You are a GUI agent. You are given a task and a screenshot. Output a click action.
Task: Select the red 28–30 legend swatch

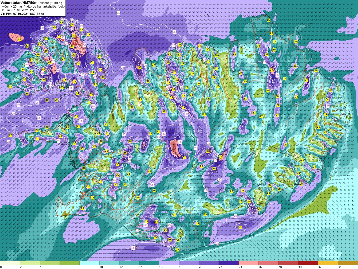click(x=288, y=263)
